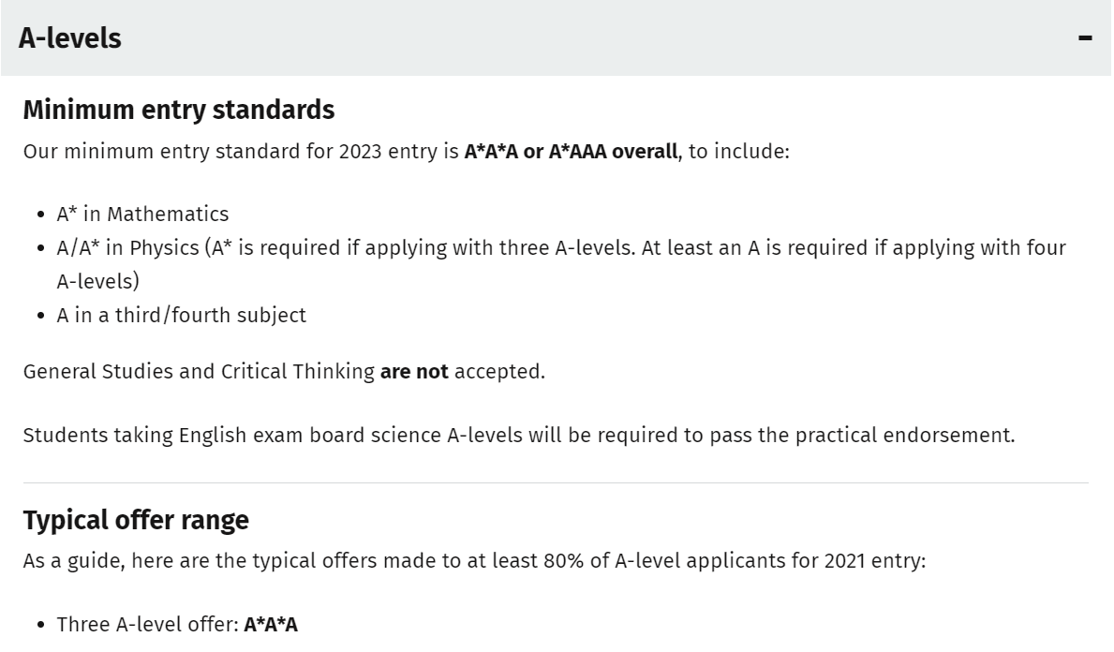1114x652 pixels.
Task: Click the A in a third/fourth subject item
Action: pos(181,315)
